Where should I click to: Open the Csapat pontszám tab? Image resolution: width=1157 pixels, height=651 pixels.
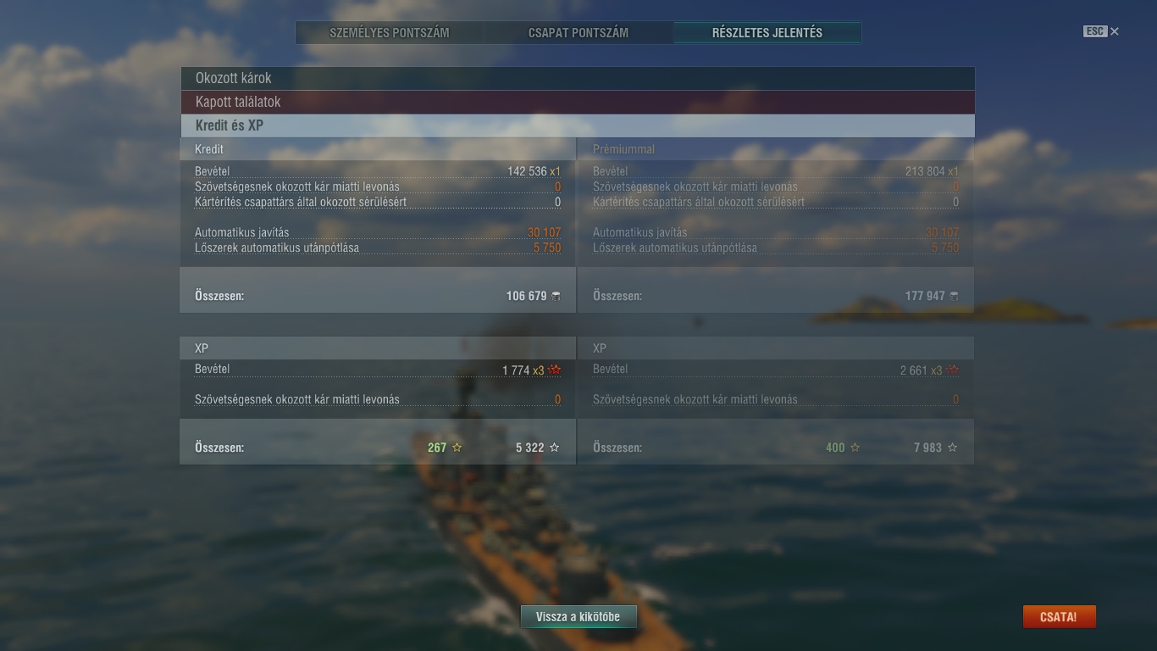point(578,33)
